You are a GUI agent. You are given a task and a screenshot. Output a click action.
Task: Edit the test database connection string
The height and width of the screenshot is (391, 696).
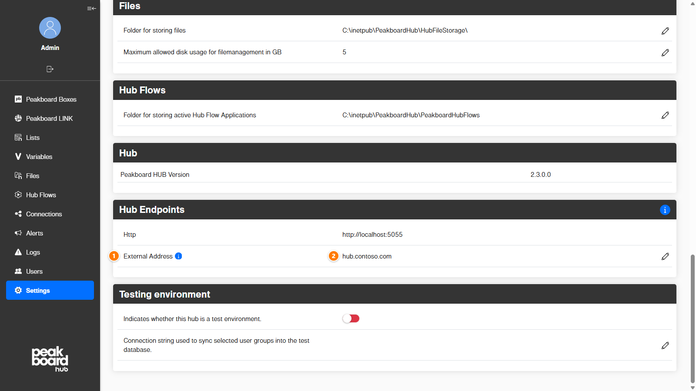tap(665, 345)
